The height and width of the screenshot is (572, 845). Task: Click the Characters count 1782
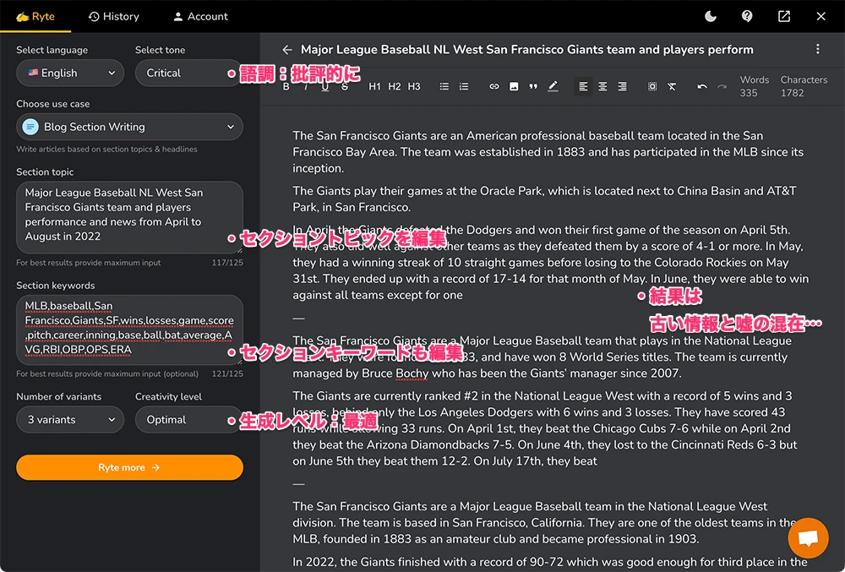792,93
